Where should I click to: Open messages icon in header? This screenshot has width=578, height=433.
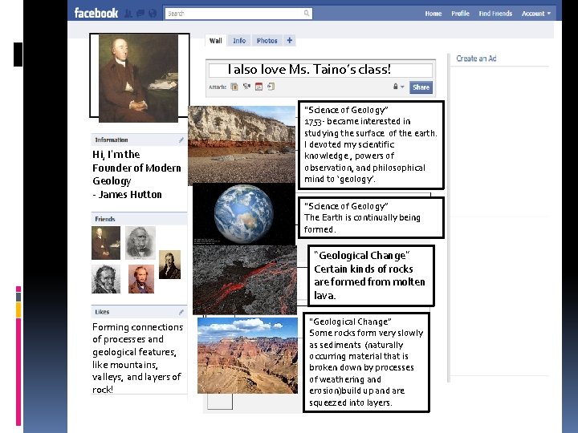coord(140,14)
